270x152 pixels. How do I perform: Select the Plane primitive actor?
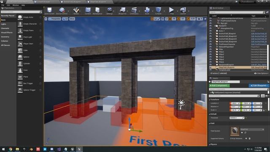pyautogui.click(x=20, y=77)
